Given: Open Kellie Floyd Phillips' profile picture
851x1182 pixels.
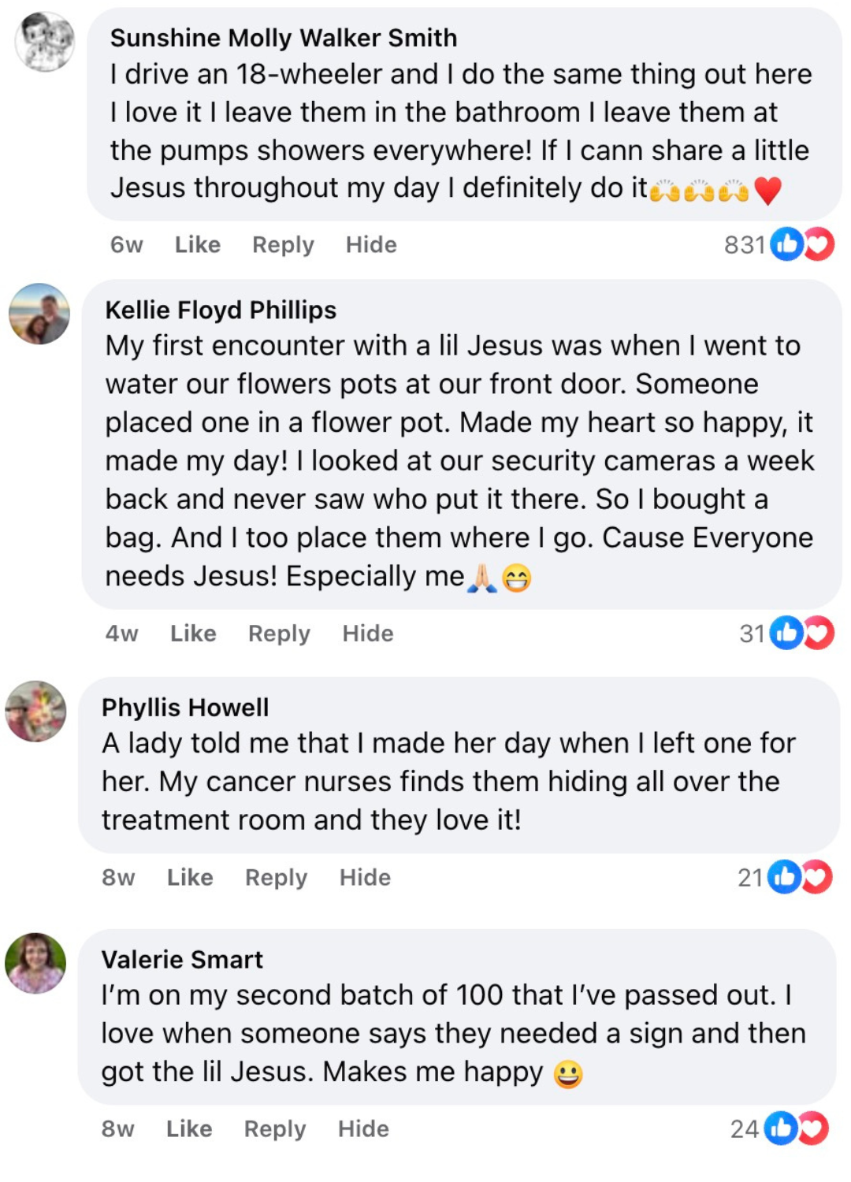Looking at the screenshot, I should [39, 314].
